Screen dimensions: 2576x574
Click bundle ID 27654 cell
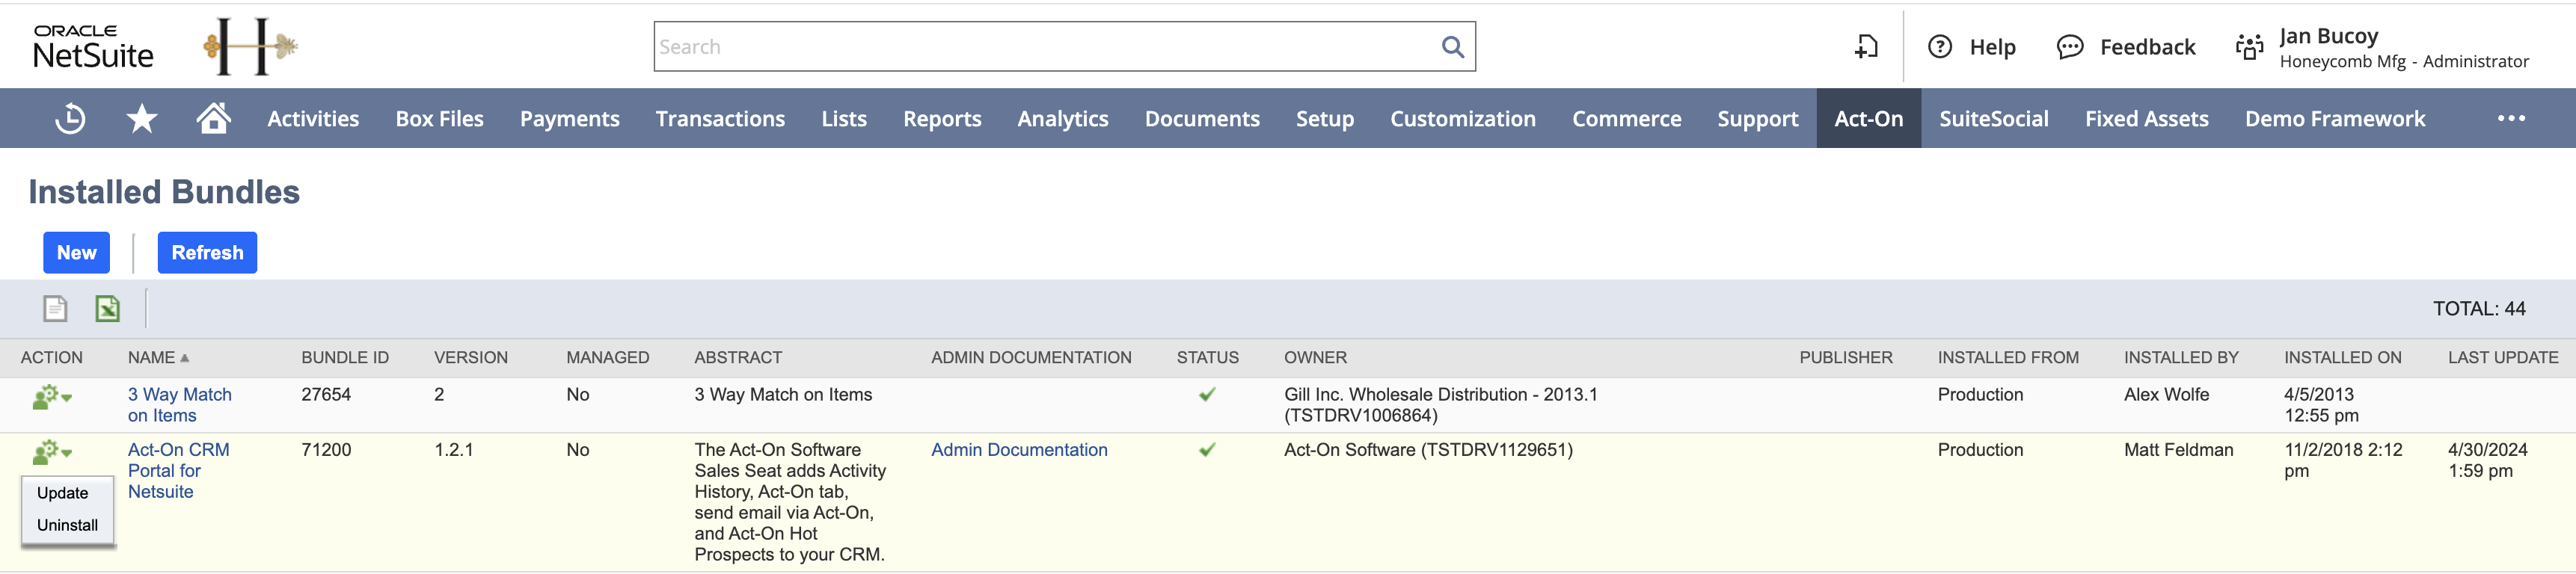[x=326, y=395]
